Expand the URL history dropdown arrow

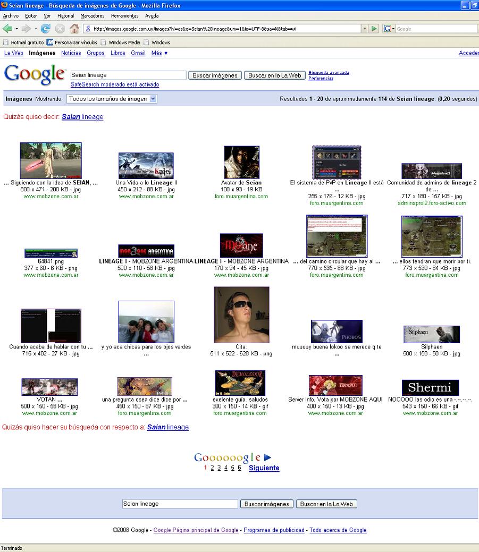pyautogui.click(x=365, y=29)
